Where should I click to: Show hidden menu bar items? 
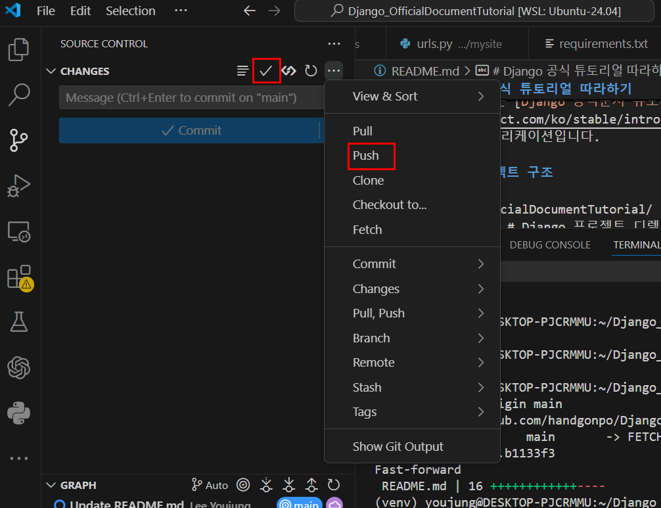pyautogui.click(x=181, y=11)
